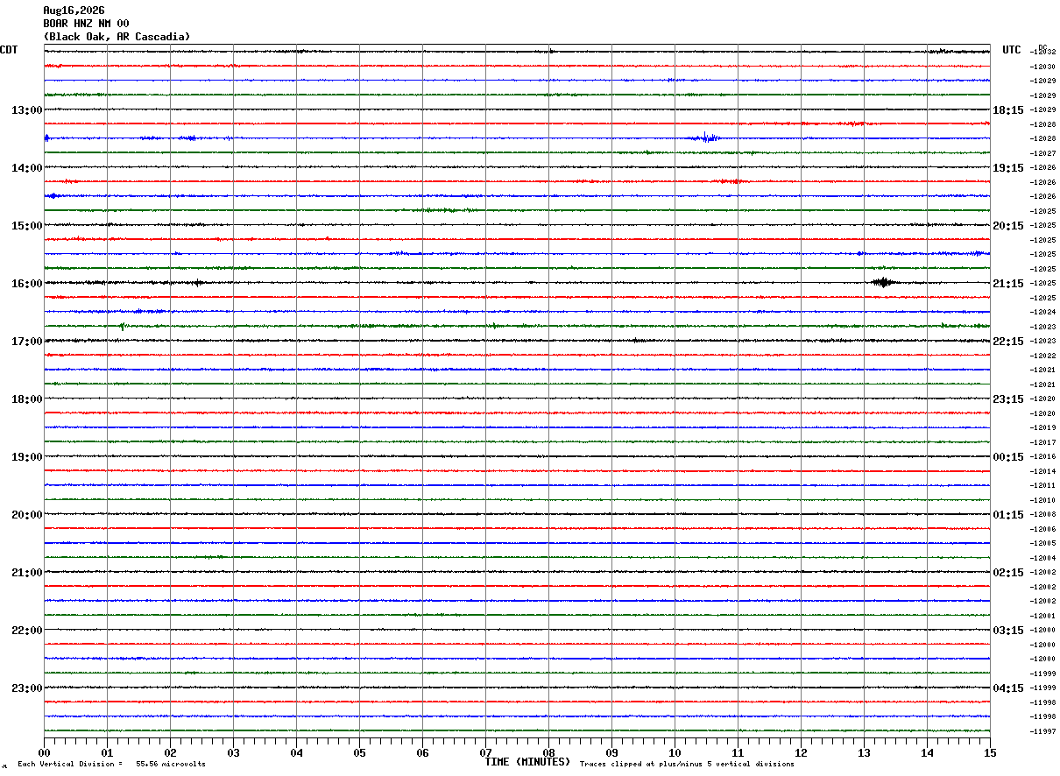Click the vertical division microvolts scale note

[111, 765]
